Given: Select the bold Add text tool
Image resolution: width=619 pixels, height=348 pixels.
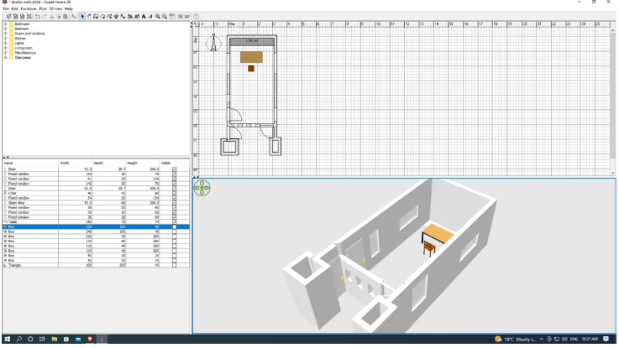Looking at the screenshot, I should click(x=143, y=17).
